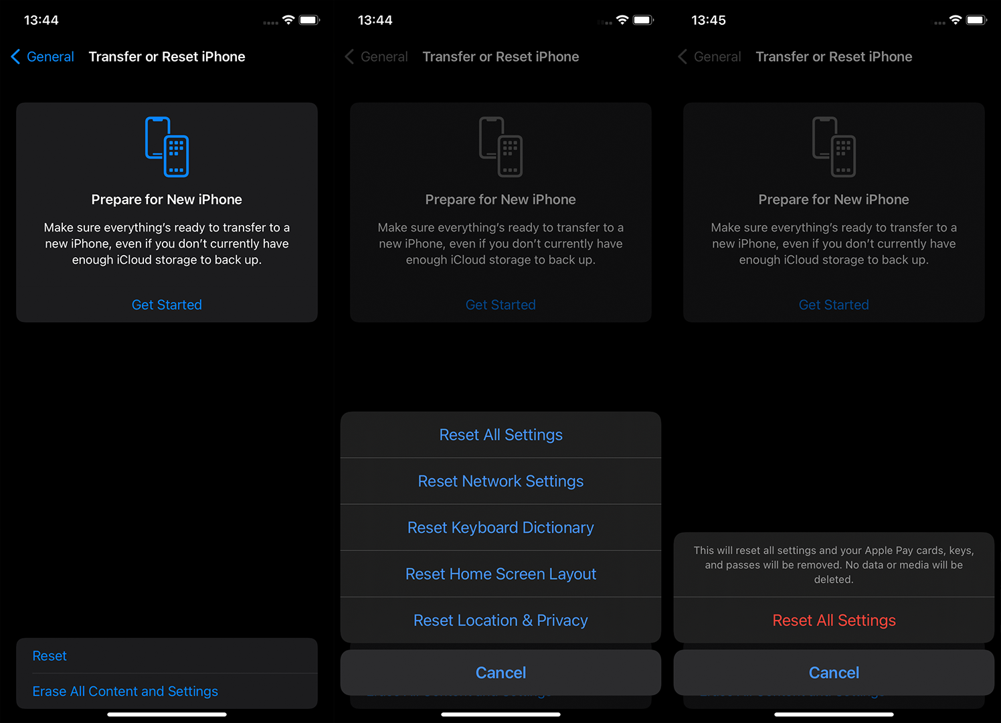Tap the 13:44 clock in the first screen
This screenshot has width=1001, height=723.
(x=41, y=20)
